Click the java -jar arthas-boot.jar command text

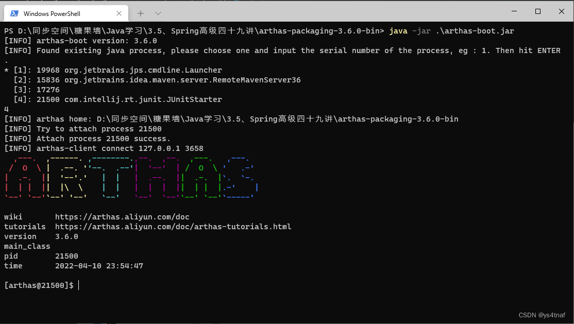pos(451,31)
